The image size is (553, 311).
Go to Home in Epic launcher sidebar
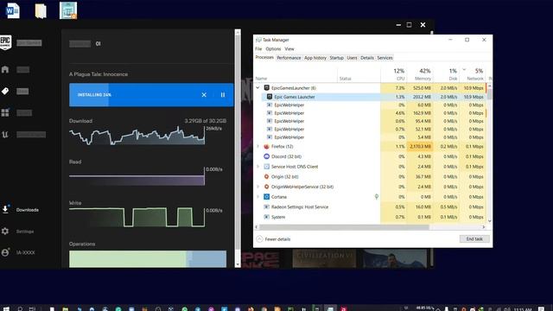(5, 69)
